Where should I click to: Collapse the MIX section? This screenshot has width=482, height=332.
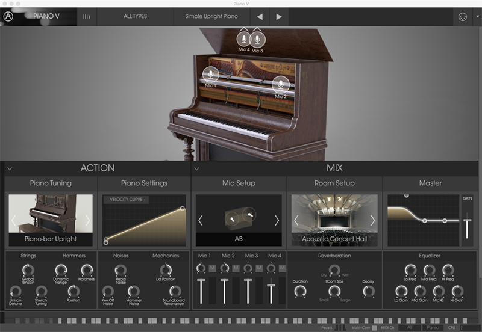pos(197,168)
